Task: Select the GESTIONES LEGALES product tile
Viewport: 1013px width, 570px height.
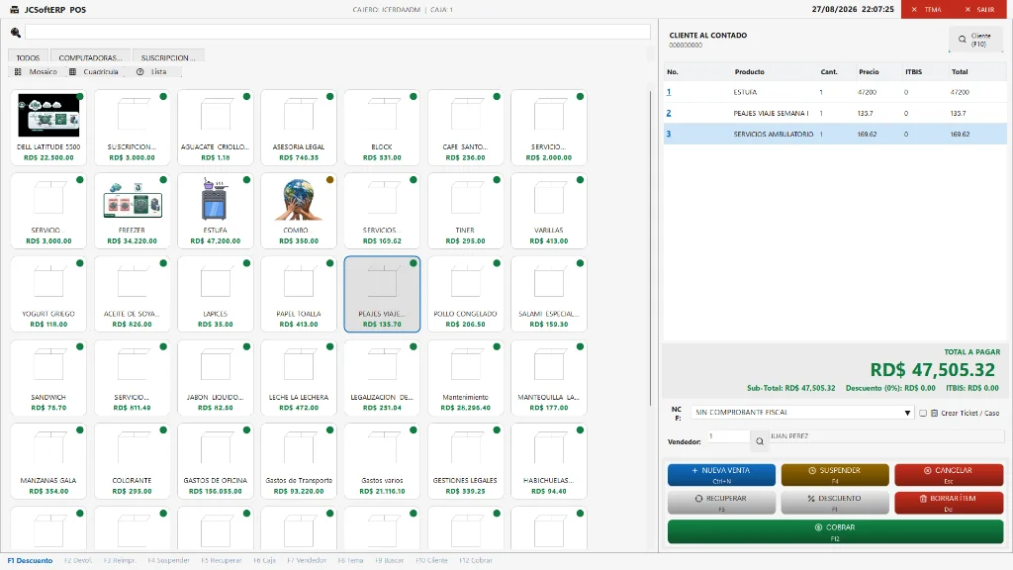Action: coord(465,461)
